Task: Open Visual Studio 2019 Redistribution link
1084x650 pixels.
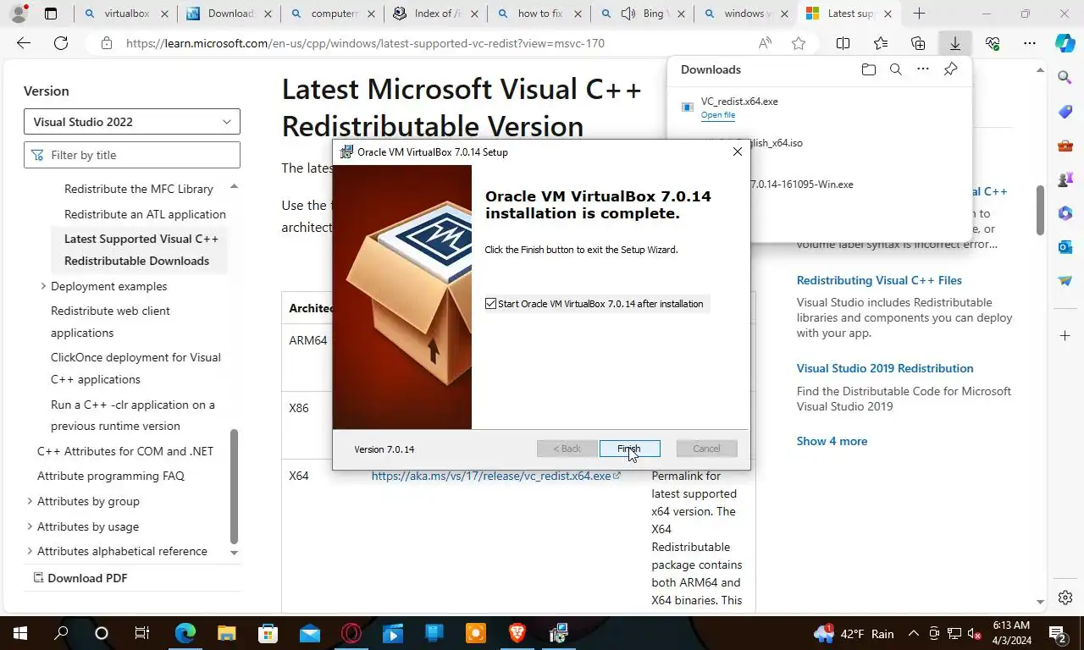Action: pos(885,368)
